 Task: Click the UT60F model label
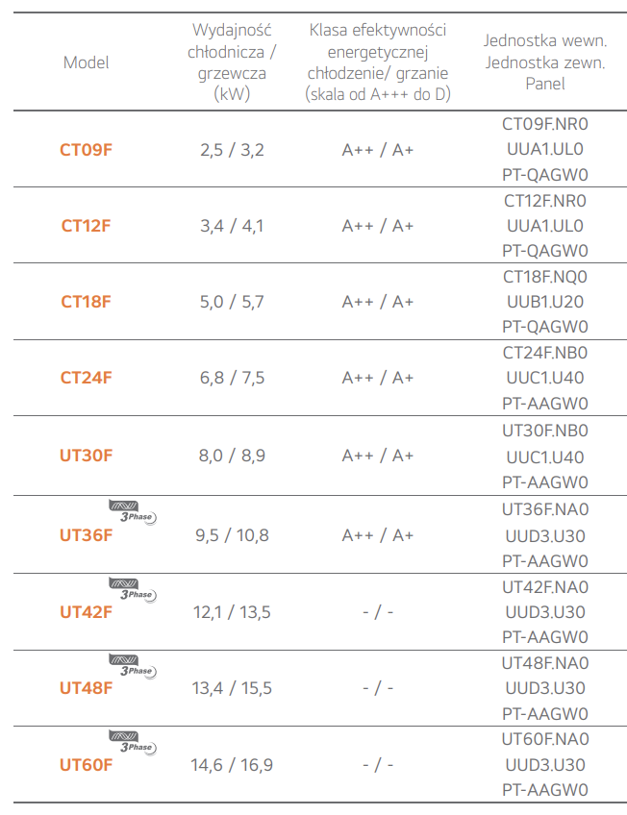click(x=86, y=765)
